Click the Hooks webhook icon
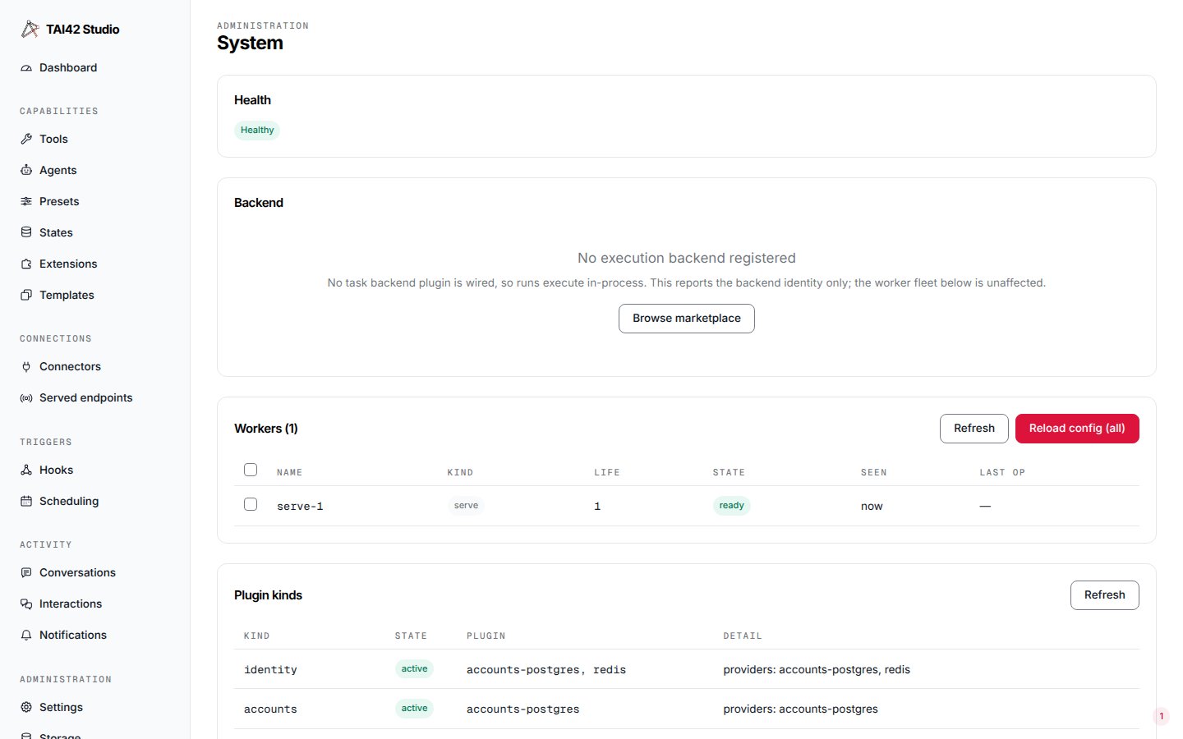This screenshot has height=739, width=1183. [x=26, y=470]
